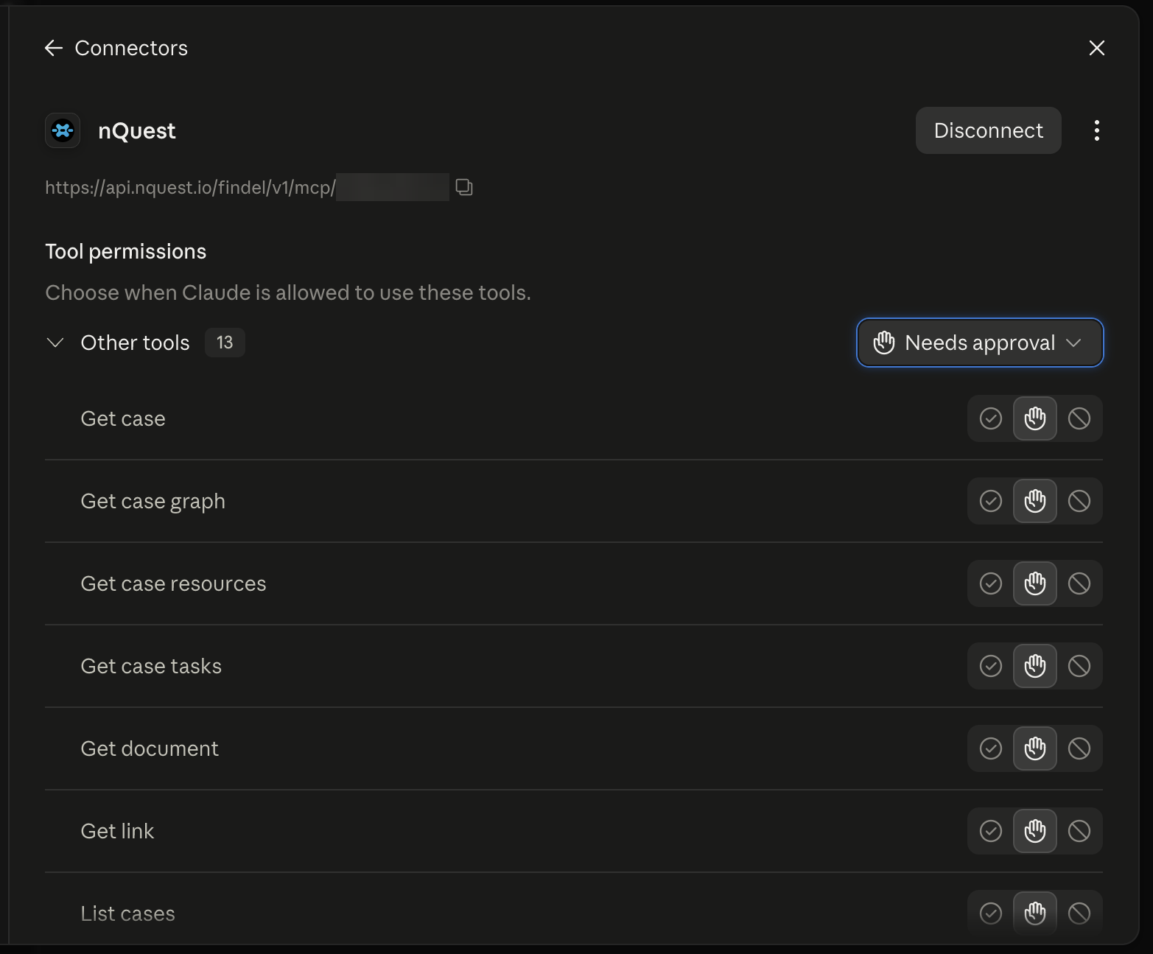Select the Get case tasks tool name

click(151, 666)
